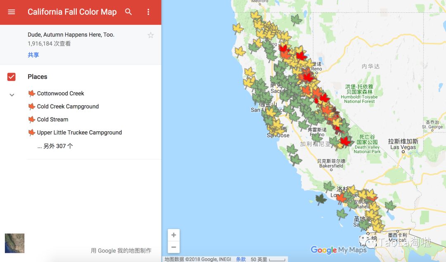Select Cottonwood Creek in the Places list
The height and width of the screenshot is (262, 446).
pos(60,94)
